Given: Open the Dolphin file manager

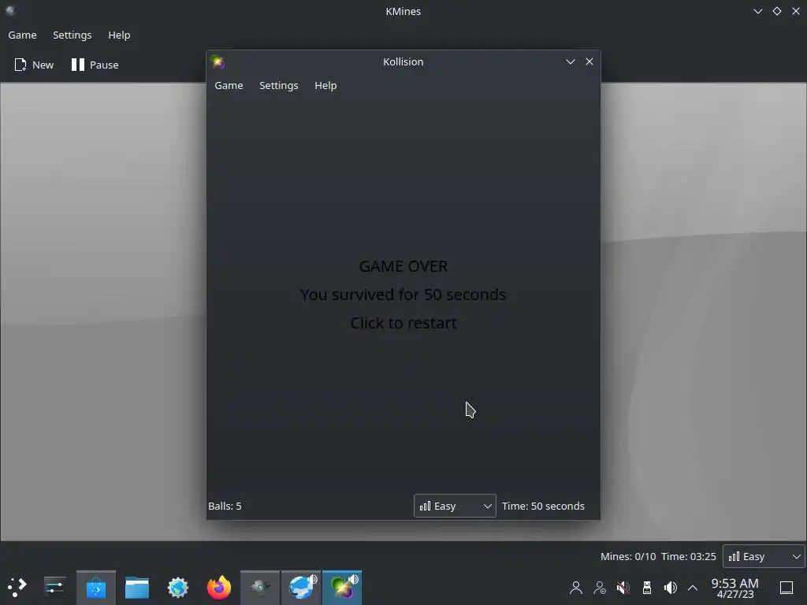Looking at the screenshot, I should coord(137,588).
